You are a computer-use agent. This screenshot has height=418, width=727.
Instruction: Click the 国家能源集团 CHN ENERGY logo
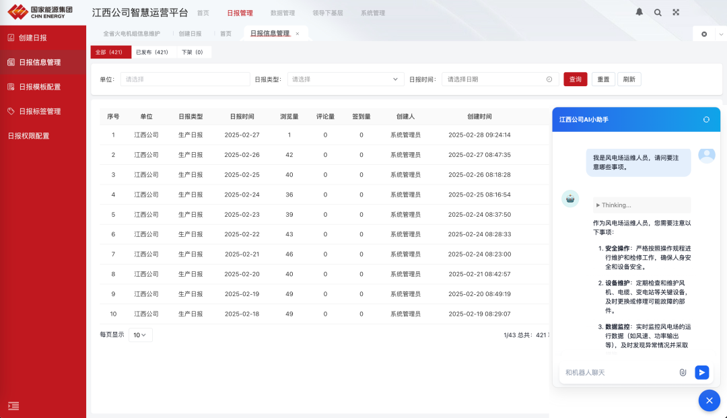(x=40, y=12)
